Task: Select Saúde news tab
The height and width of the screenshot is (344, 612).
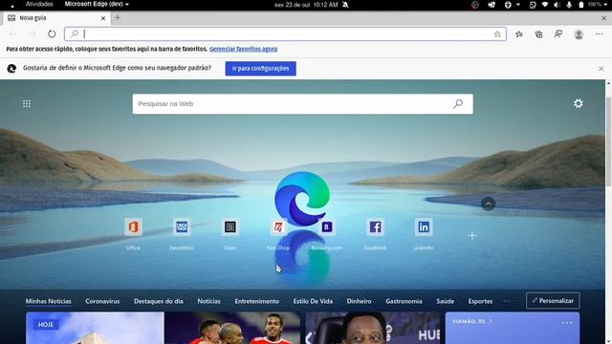Action: point(445,301)
